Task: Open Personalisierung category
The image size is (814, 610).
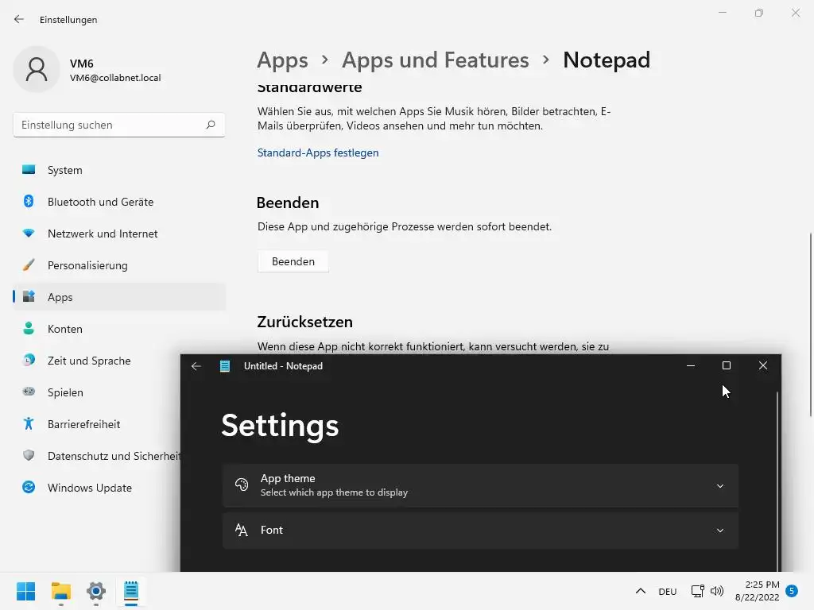Action: point(119,265)
